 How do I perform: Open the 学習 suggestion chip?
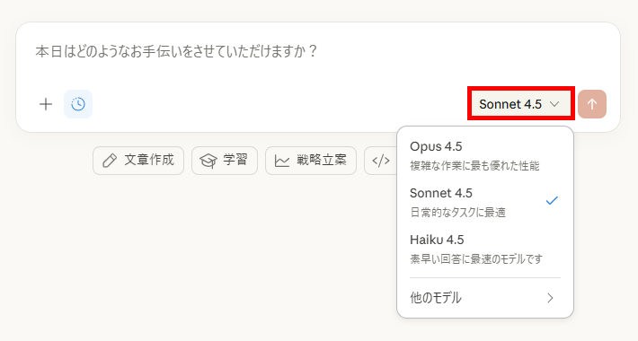(x=225, y=161)
